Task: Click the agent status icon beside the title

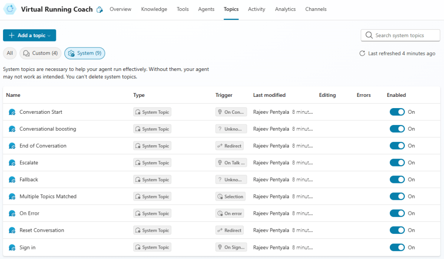Action: click(100, 10)
